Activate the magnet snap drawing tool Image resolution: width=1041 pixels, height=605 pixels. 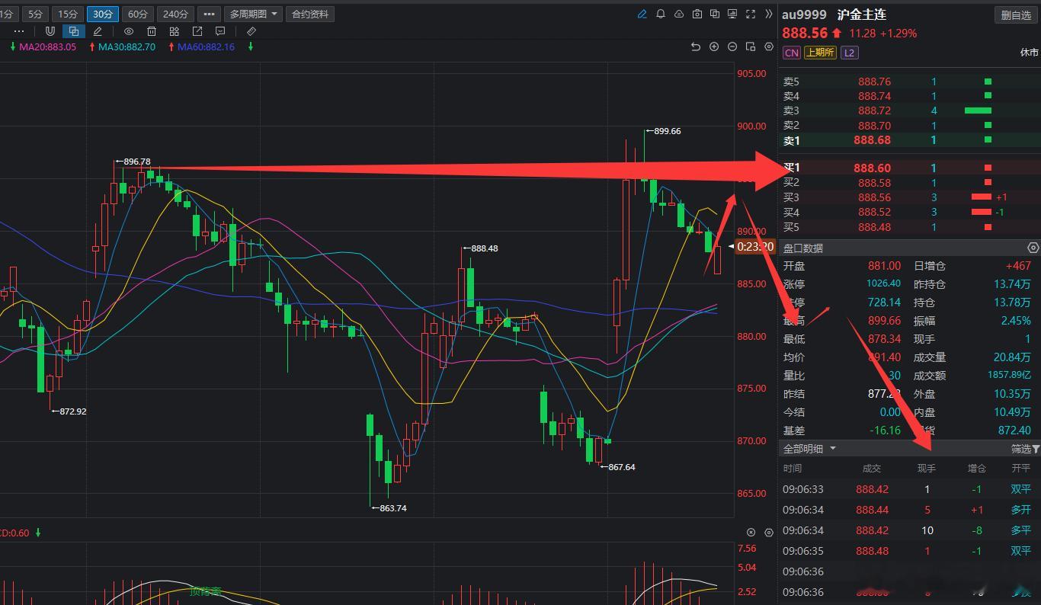50,31
